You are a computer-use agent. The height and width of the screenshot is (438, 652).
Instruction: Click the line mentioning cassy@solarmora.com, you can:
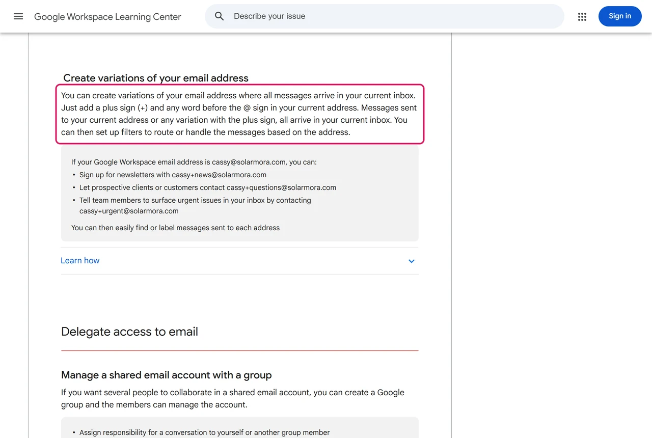click(x=194, y=162)
